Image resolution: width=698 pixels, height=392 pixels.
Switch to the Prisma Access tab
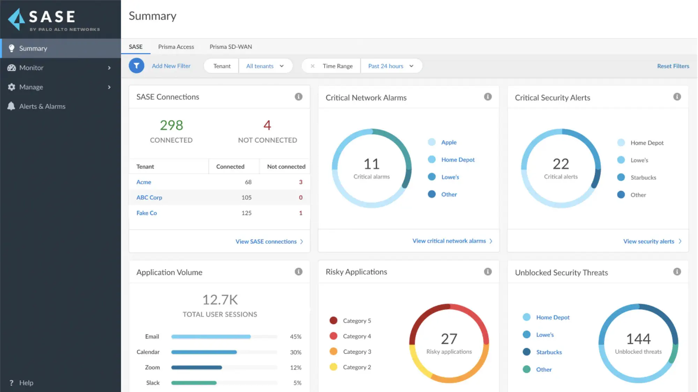(176, 47)
